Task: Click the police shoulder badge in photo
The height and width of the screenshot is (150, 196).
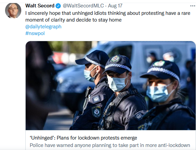Action: pos(96,112)
